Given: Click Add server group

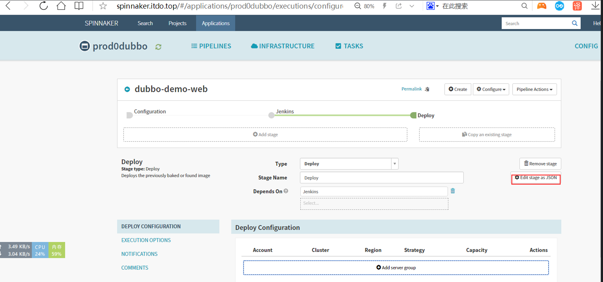Looking at the screenshot, I should click(x=396, y=268).
